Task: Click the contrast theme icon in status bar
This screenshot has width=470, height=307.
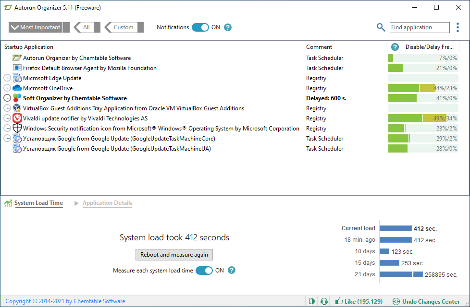Action: tap(311, 301)
